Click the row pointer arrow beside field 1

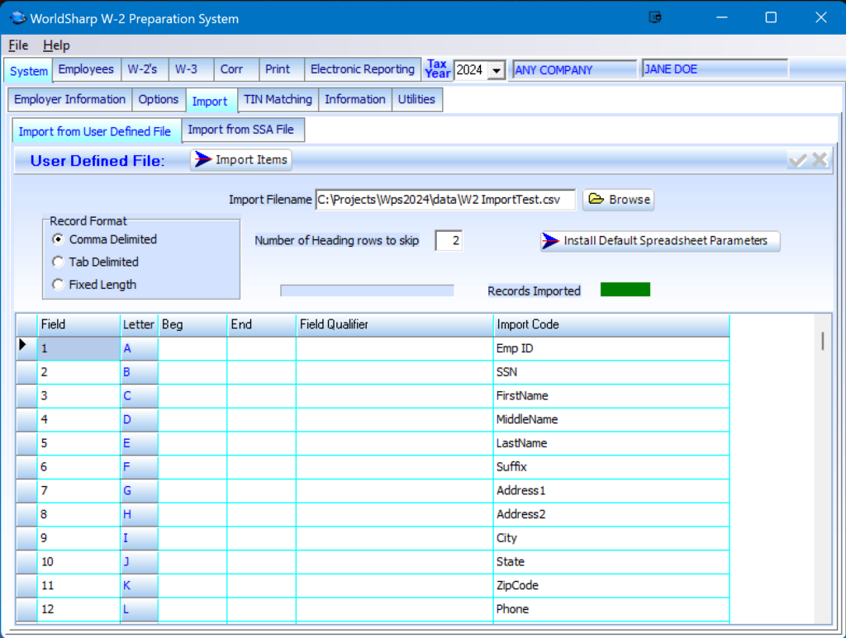coord(22,345)
